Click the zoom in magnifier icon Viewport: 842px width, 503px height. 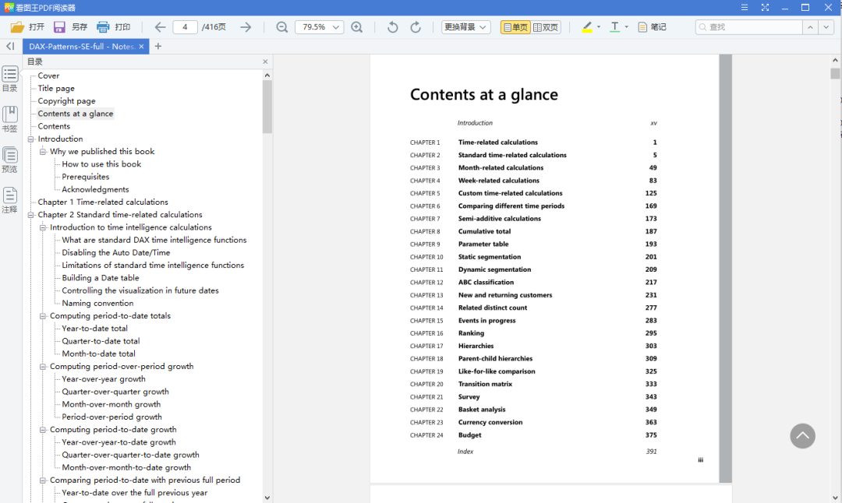pyautogui.click(x=357, y=27)
